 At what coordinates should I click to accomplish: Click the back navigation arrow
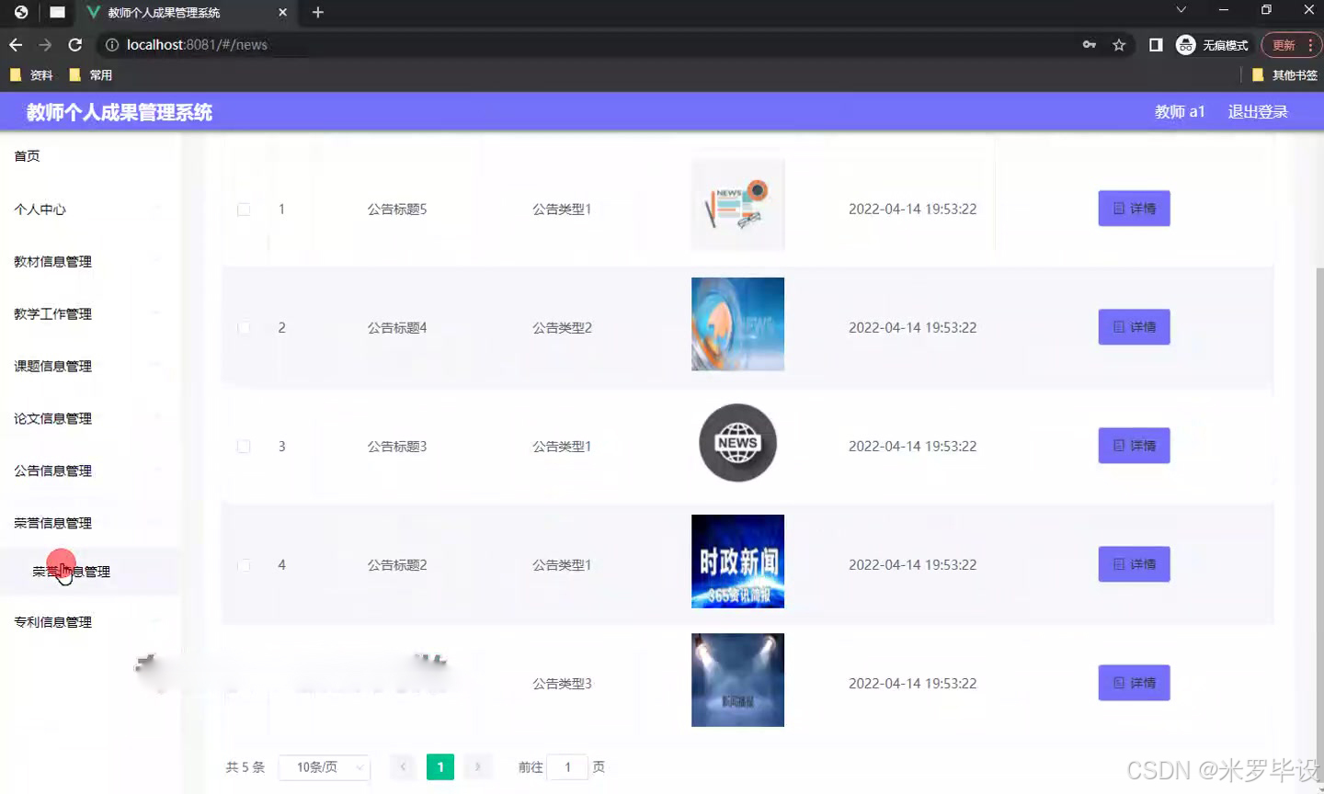[16, 44]
